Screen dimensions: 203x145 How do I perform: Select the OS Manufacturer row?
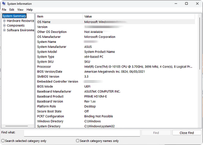(116, 37)
